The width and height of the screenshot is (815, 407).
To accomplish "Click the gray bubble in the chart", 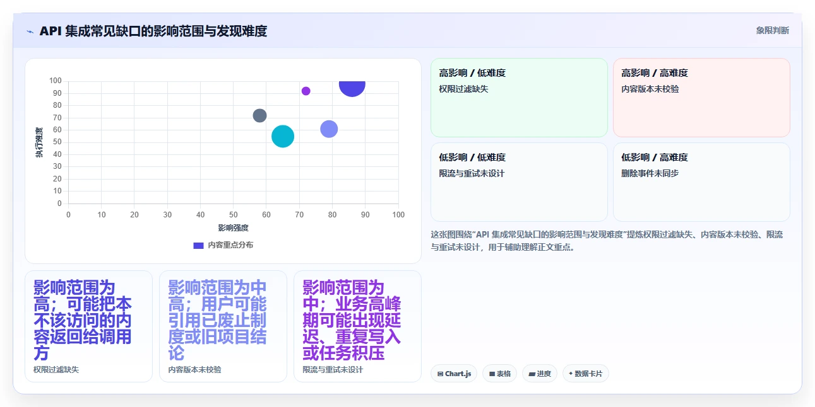I will pyautogui.click(x=259, y=115).
